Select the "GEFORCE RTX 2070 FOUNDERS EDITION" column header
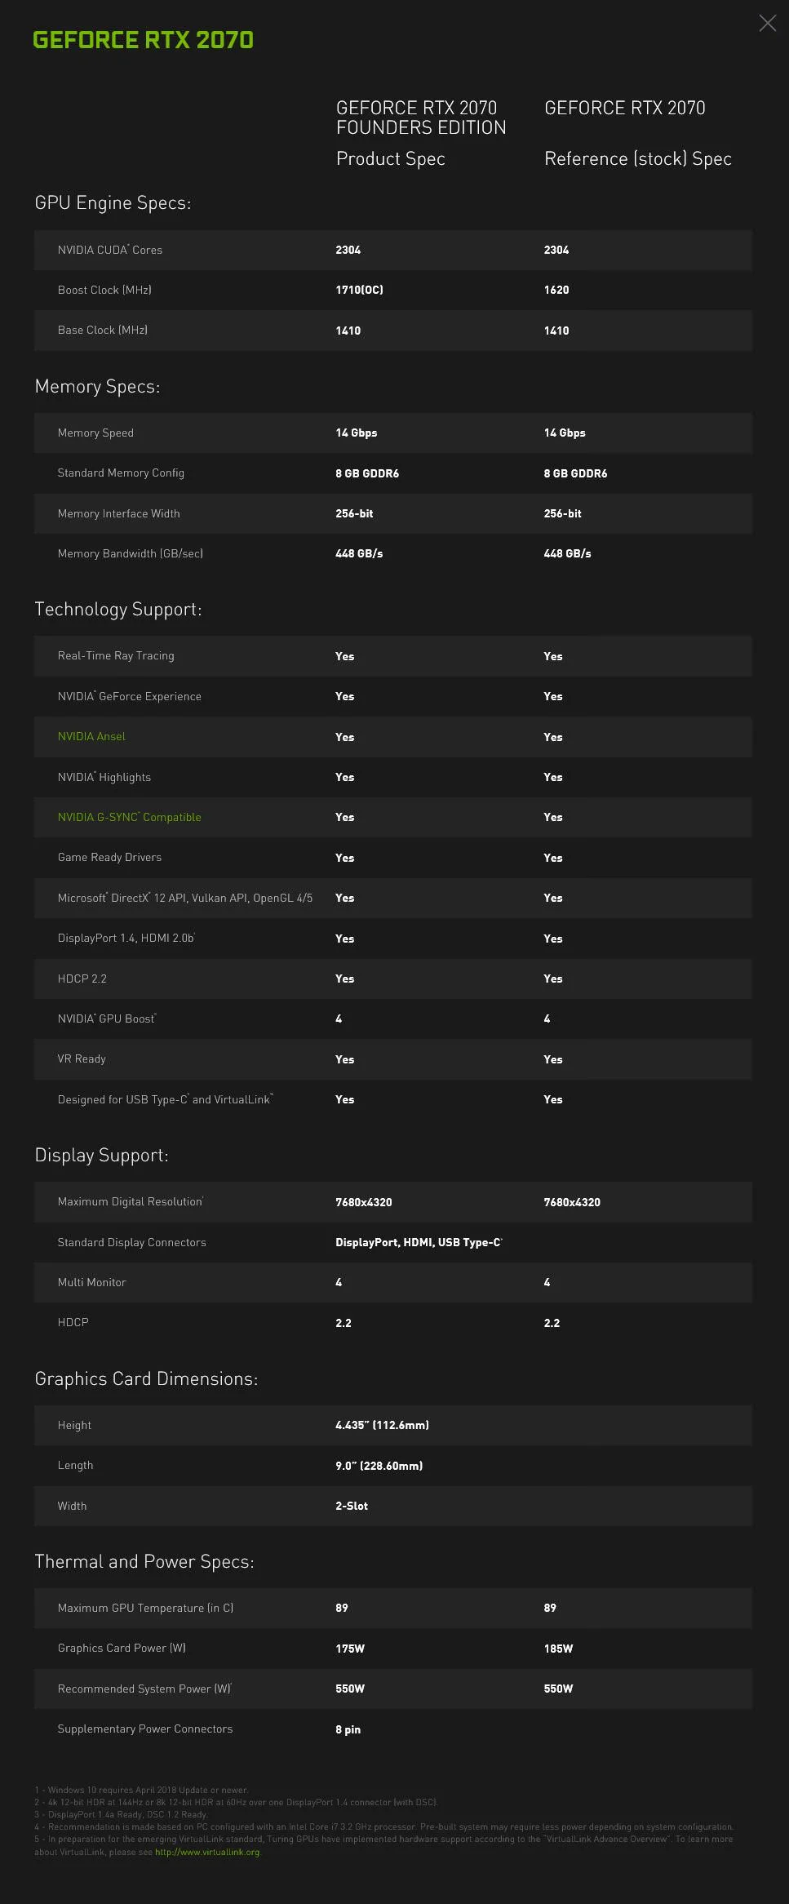This screenshot has width=789, height=1904. (421, 118)
